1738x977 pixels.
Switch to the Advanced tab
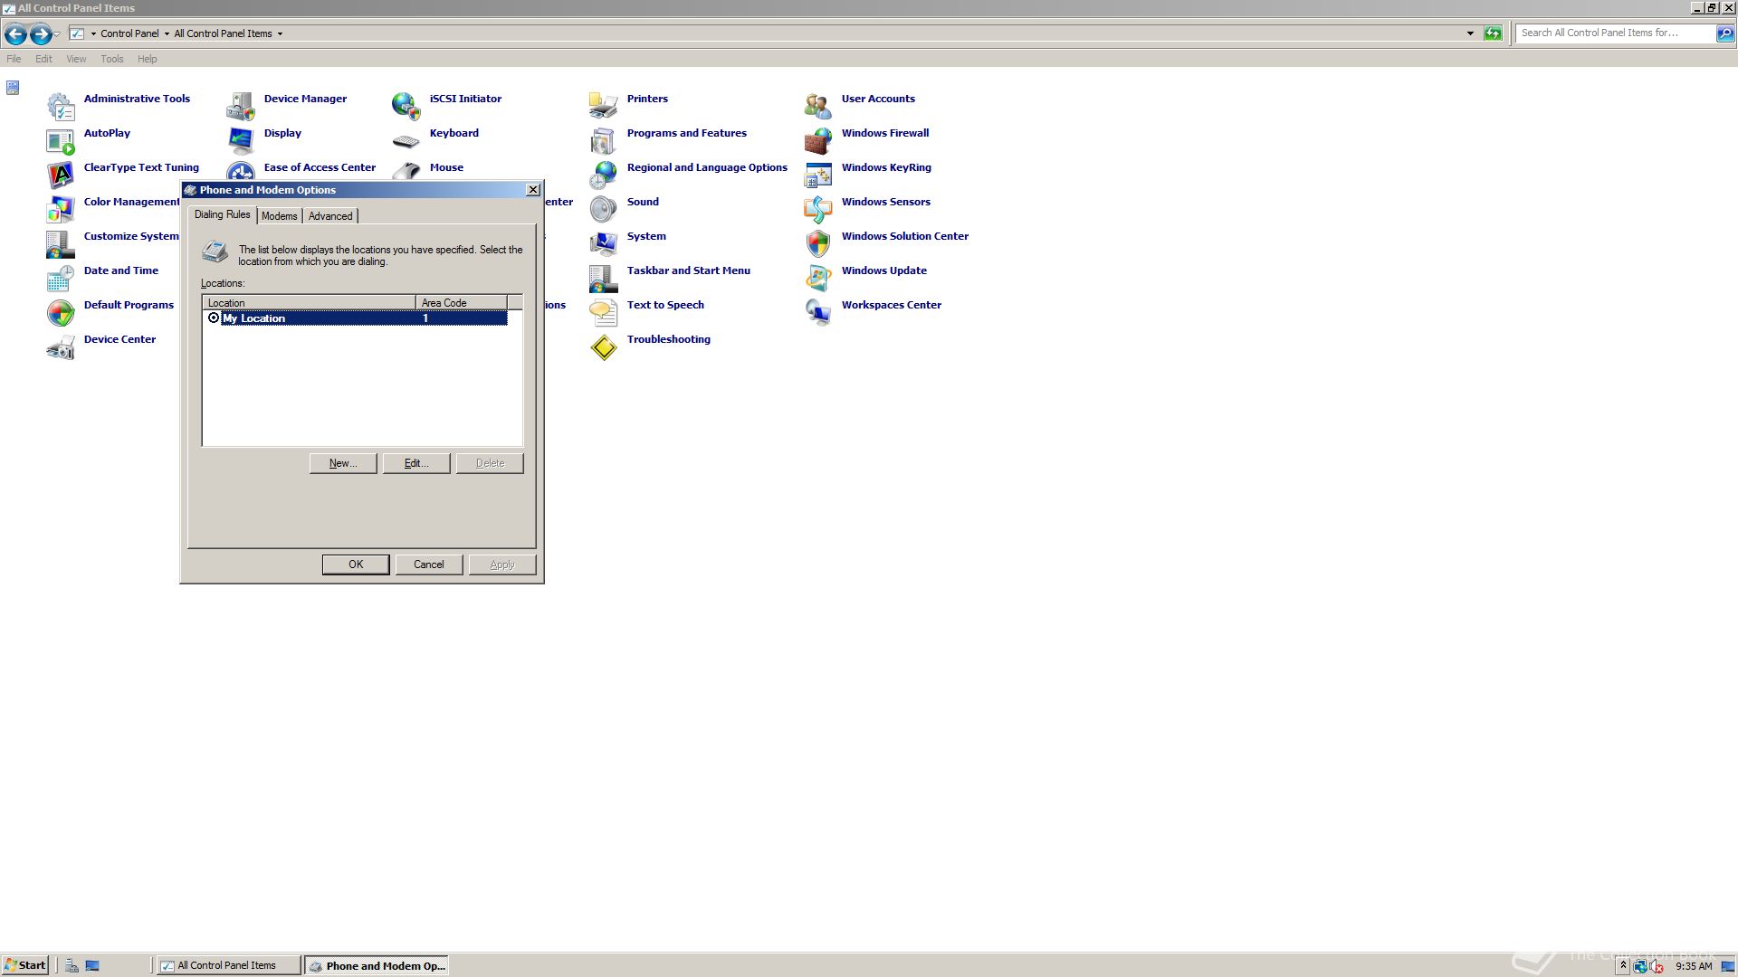pyautogui.click(x=330, y=216)
